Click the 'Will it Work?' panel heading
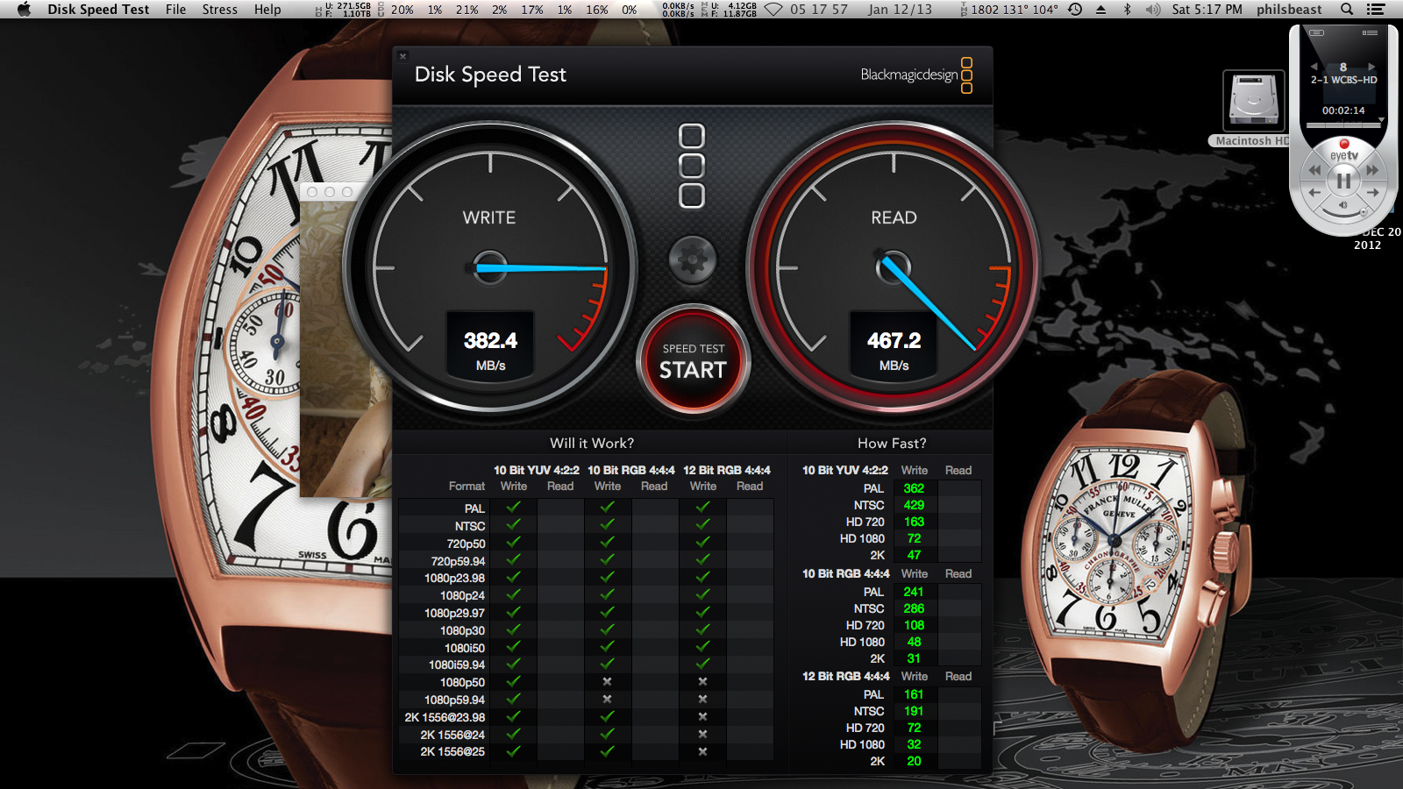 (592, 444)
